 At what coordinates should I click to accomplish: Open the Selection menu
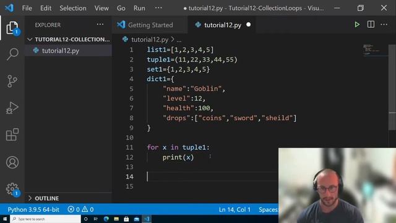coord(73,8)
